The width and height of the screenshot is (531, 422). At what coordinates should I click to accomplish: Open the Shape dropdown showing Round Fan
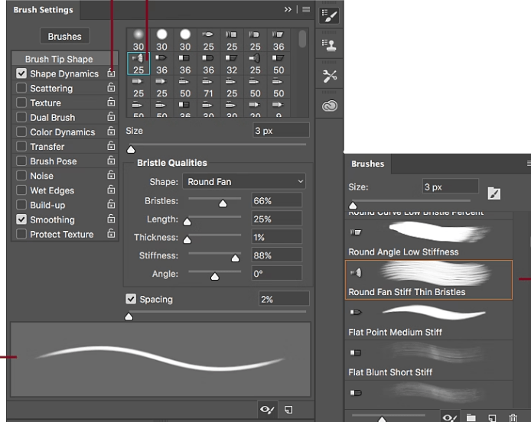pyautogui.click(x=244, y=181)
